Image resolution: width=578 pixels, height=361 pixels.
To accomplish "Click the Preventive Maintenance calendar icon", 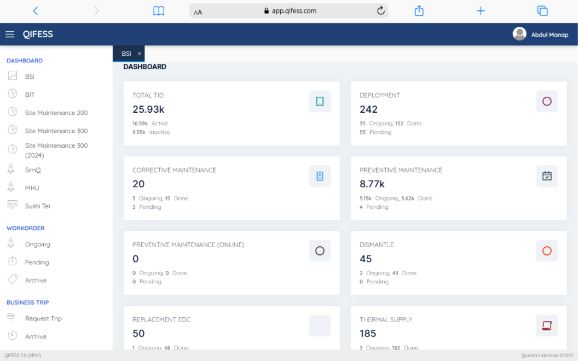I will [x=547, y=176].
